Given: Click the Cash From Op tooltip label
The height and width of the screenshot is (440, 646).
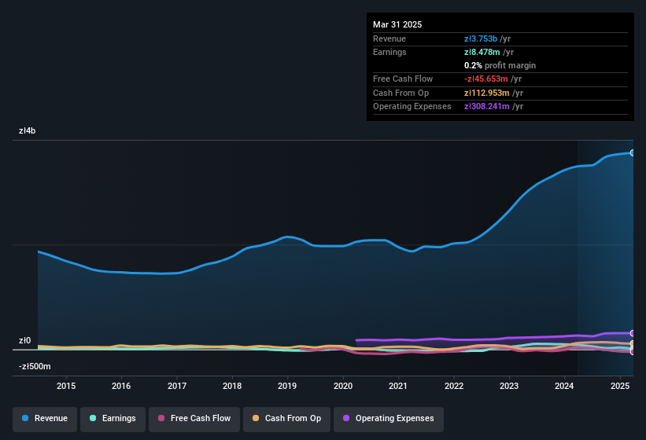Looking at the screenshot, I should (x=401, y=93).
